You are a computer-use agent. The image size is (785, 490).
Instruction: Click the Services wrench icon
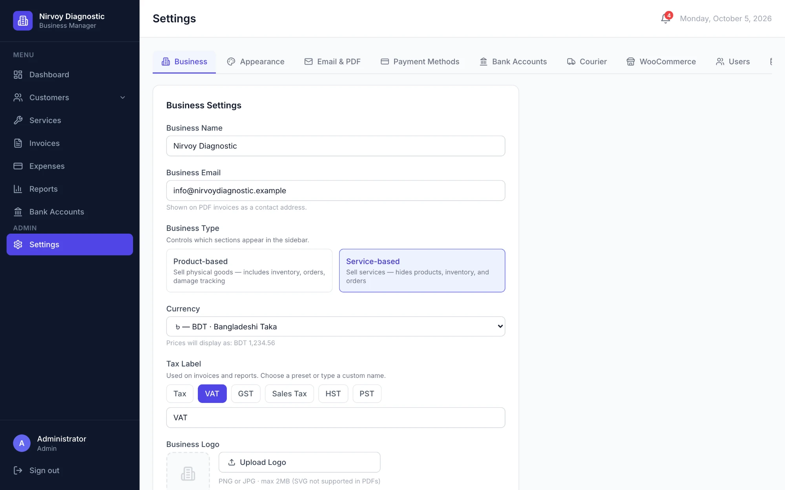18,120
